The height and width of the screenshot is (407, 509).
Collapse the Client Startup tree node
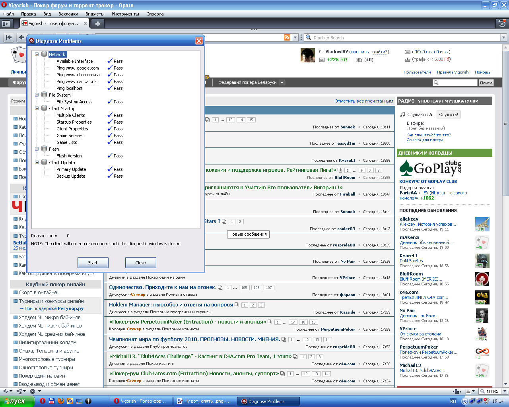pyautogui.click(x=37, y=108)
